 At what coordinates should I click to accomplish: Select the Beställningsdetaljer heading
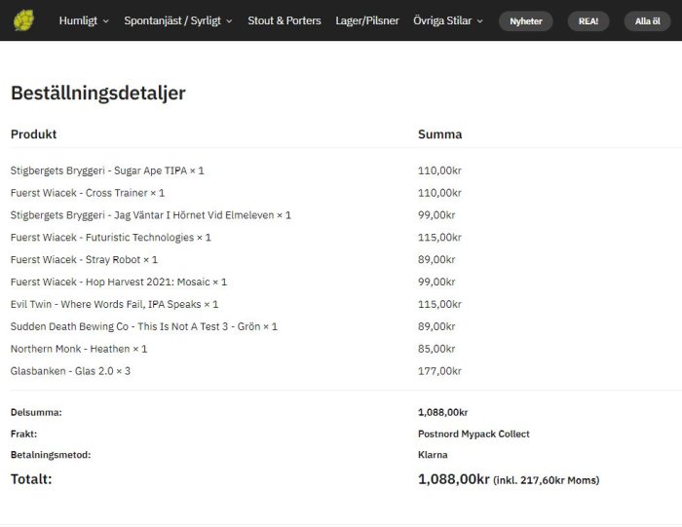[x=98, y=94]
